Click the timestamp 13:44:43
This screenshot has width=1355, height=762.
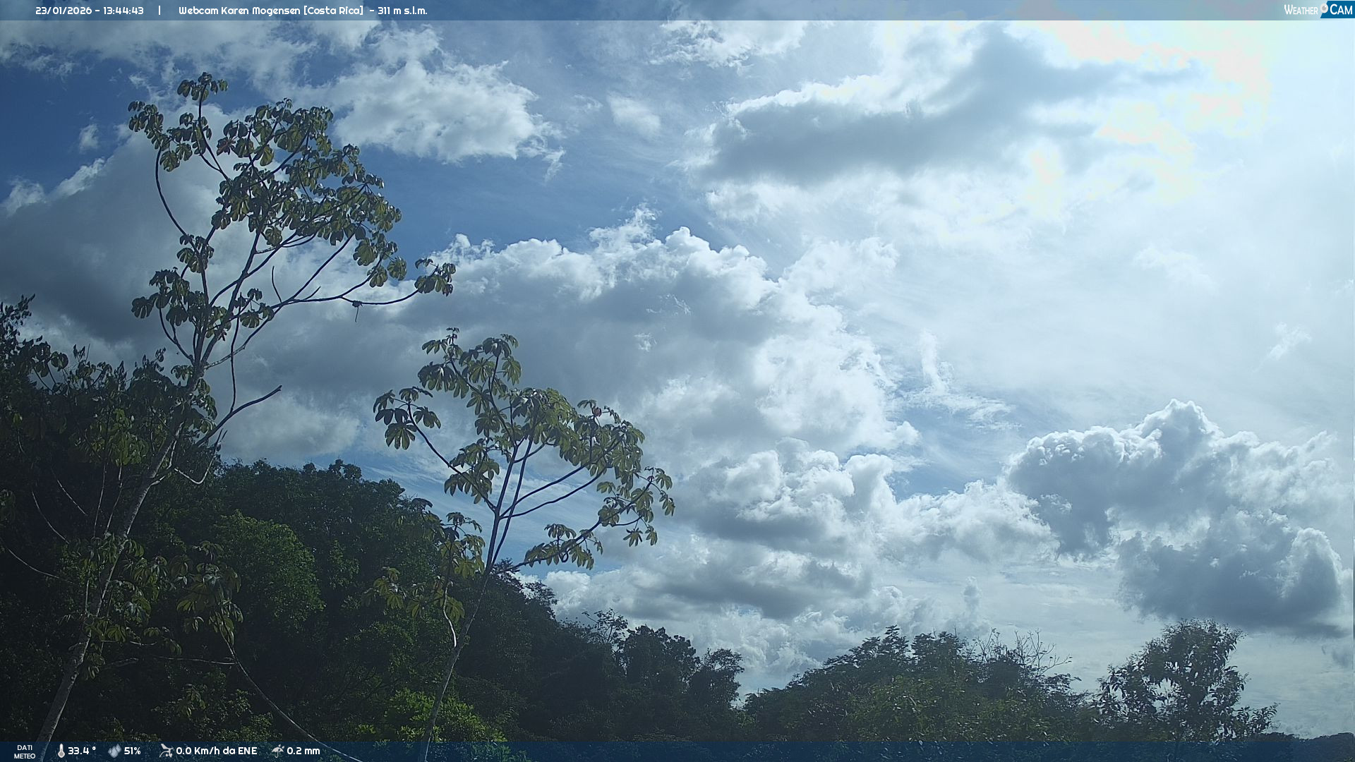[124, 11]
